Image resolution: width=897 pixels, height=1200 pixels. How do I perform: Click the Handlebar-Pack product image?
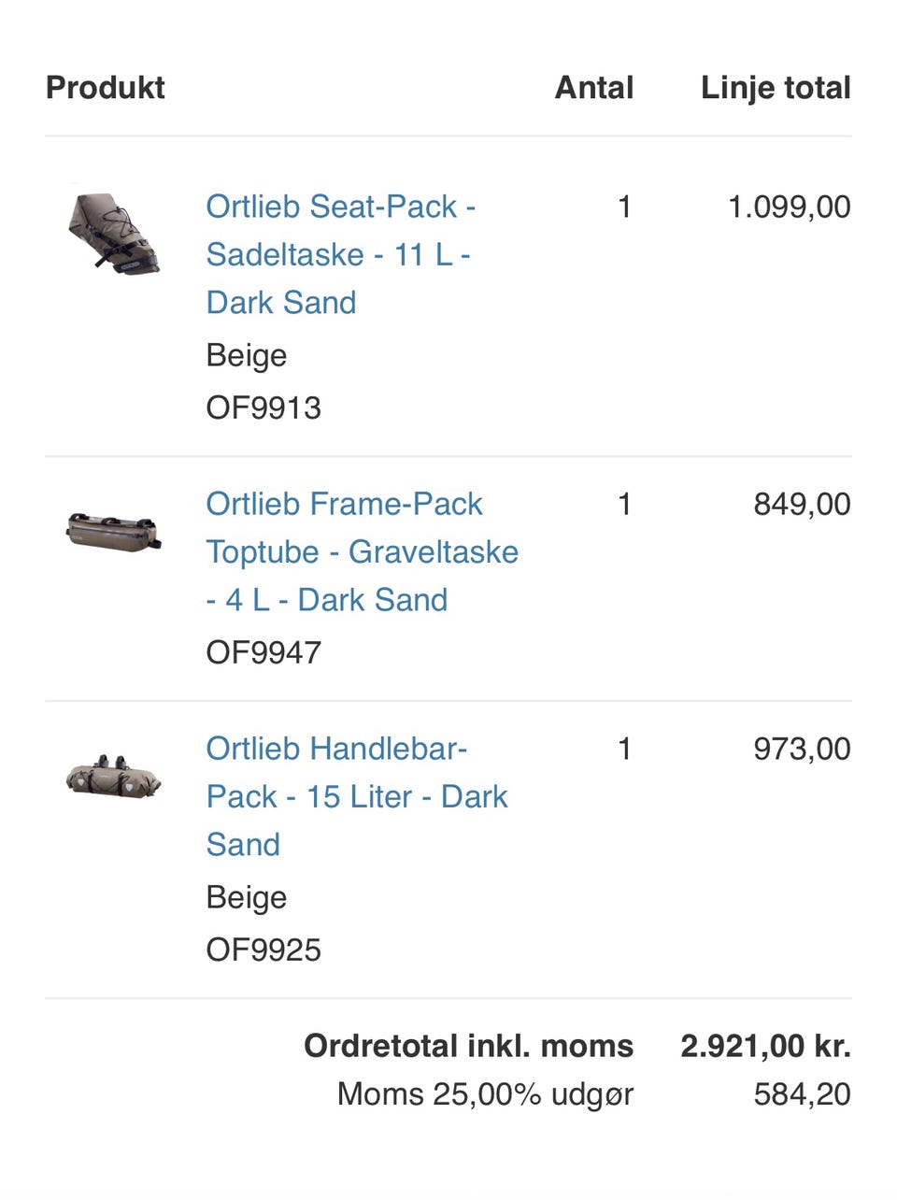(x=113, y=777)
